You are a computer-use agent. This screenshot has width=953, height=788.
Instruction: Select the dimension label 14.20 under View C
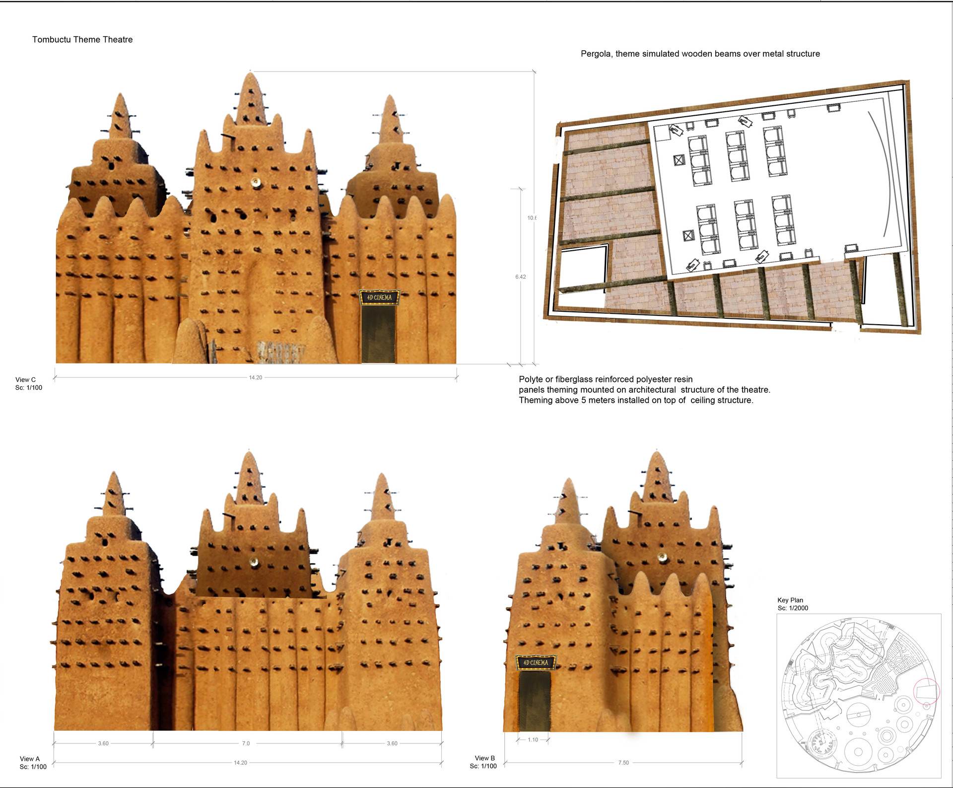(256, 377)
